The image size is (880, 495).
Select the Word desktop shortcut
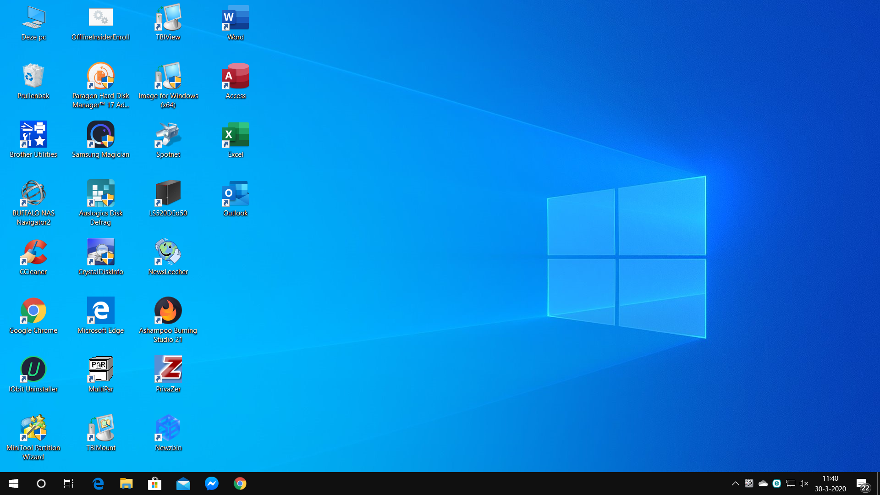[236, 23]
